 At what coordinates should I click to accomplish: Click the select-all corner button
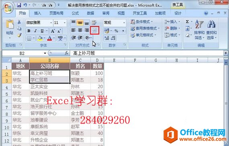(x=7, y=60)
